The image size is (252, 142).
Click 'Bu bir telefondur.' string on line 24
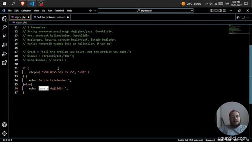coord(54,80)
